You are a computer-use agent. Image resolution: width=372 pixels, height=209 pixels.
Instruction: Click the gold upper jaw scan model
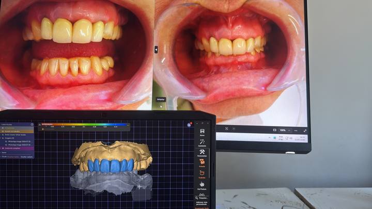[x=112, y=151]
